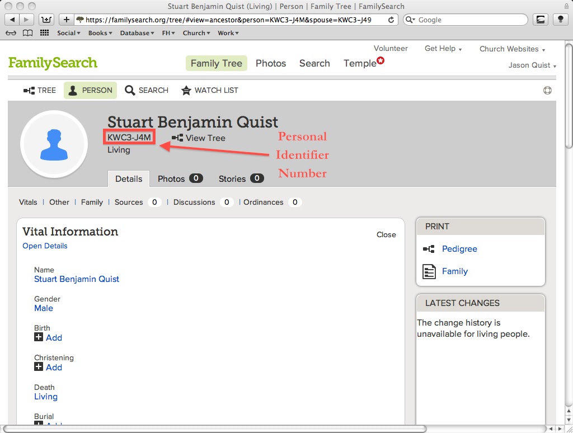Click the change history unavailable message
The height and width of the screenshot is (433, 573).
(x=473, y=328)
